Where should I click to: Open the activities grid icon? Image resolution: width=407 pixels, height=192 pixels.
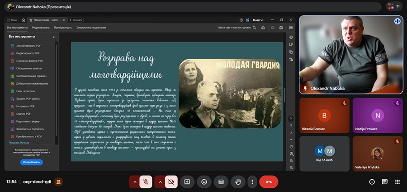coord(397,182)
